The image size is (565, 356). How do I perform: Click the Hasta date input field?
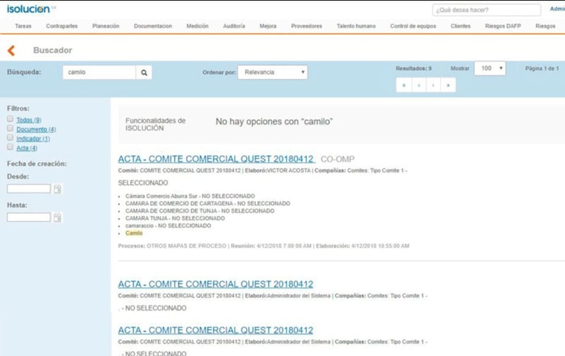(x=29, y=217)
